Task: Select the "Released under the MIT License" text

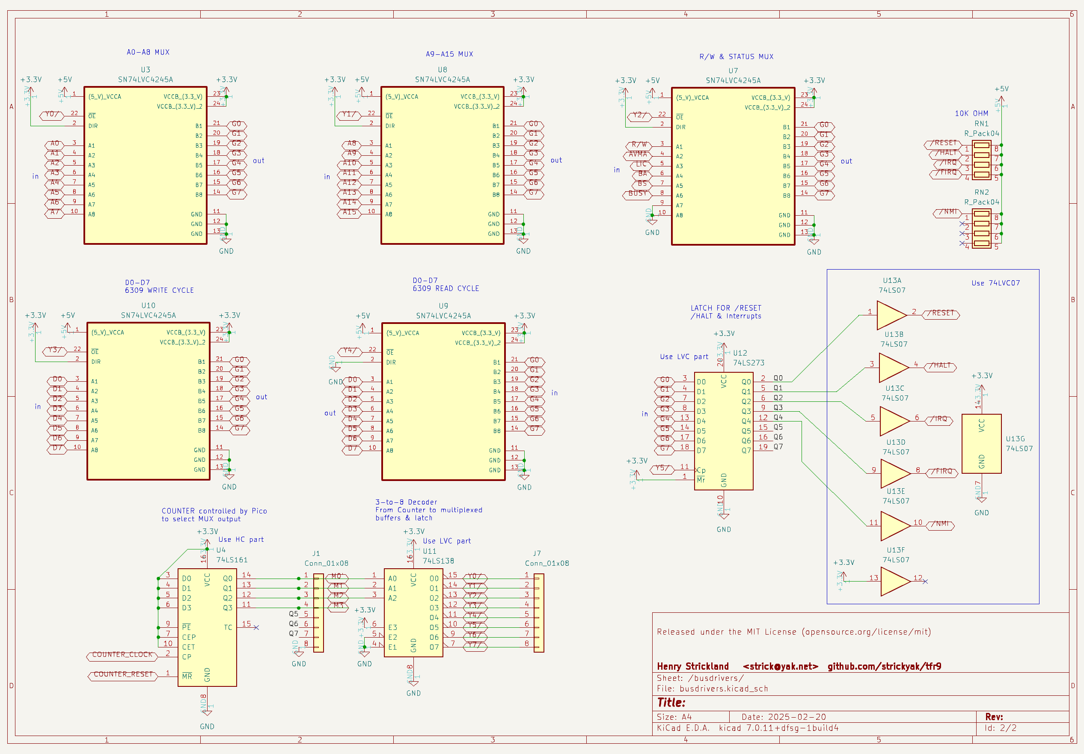Action: tap(794, 632)
